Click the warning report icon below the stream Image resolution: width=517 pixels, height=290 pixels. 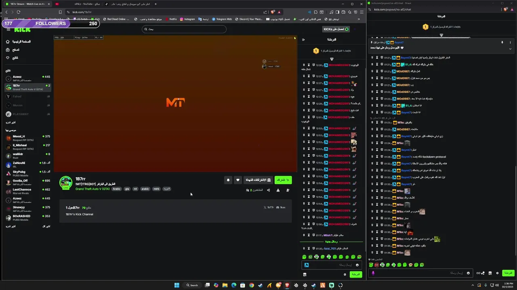(x=278, y=190)
